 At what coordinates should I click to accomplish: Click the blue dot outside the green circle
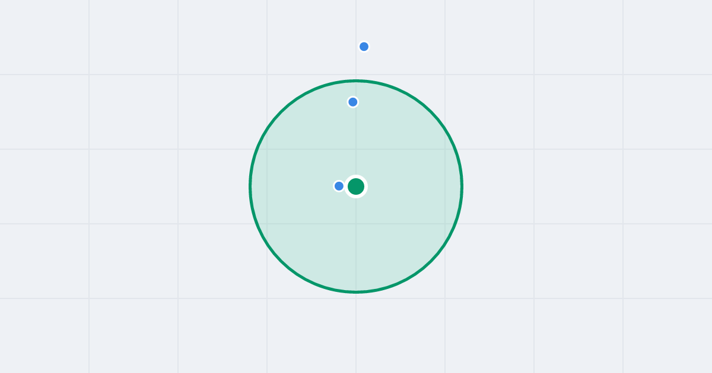click(364, 47)
